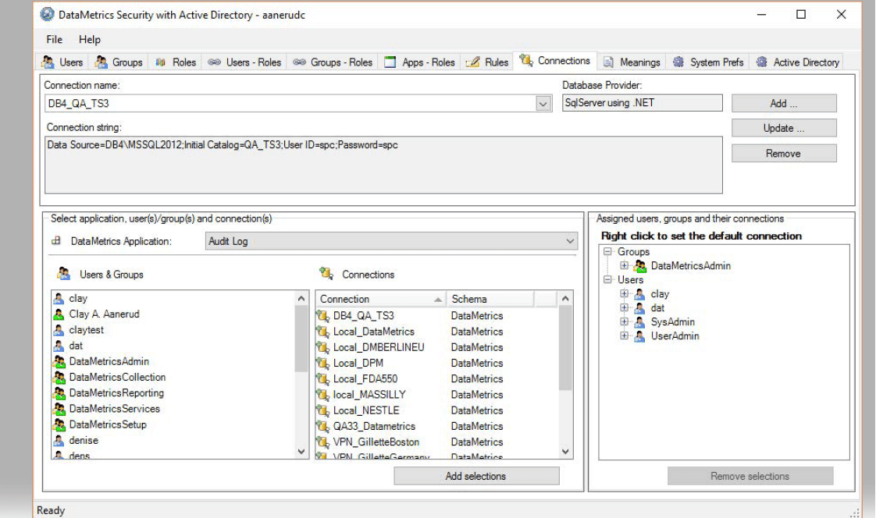Click the Add ... connection button

click(784, 103)
